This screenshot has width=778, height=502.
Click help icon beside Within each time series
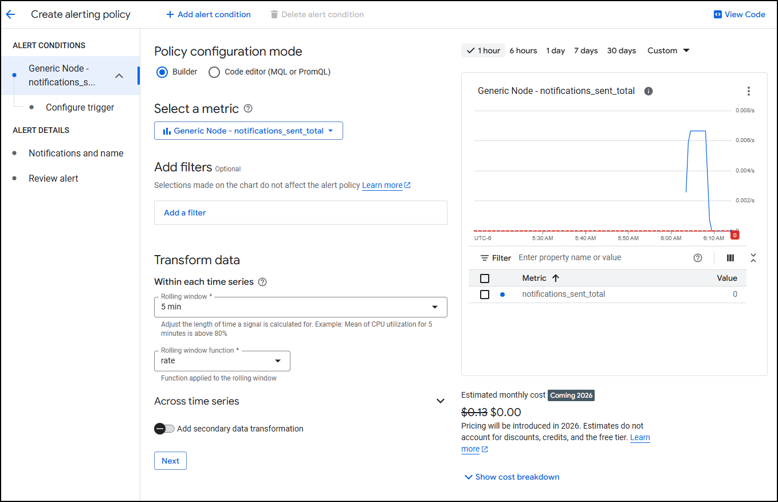[262, 282]
